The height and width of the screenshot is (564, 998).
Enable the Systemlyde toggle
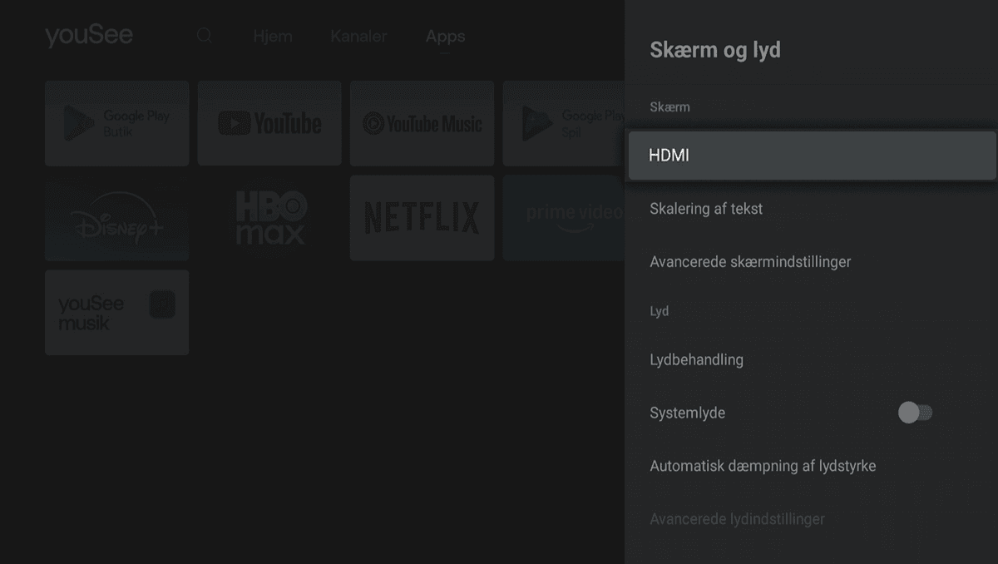[x=915, y=412]
